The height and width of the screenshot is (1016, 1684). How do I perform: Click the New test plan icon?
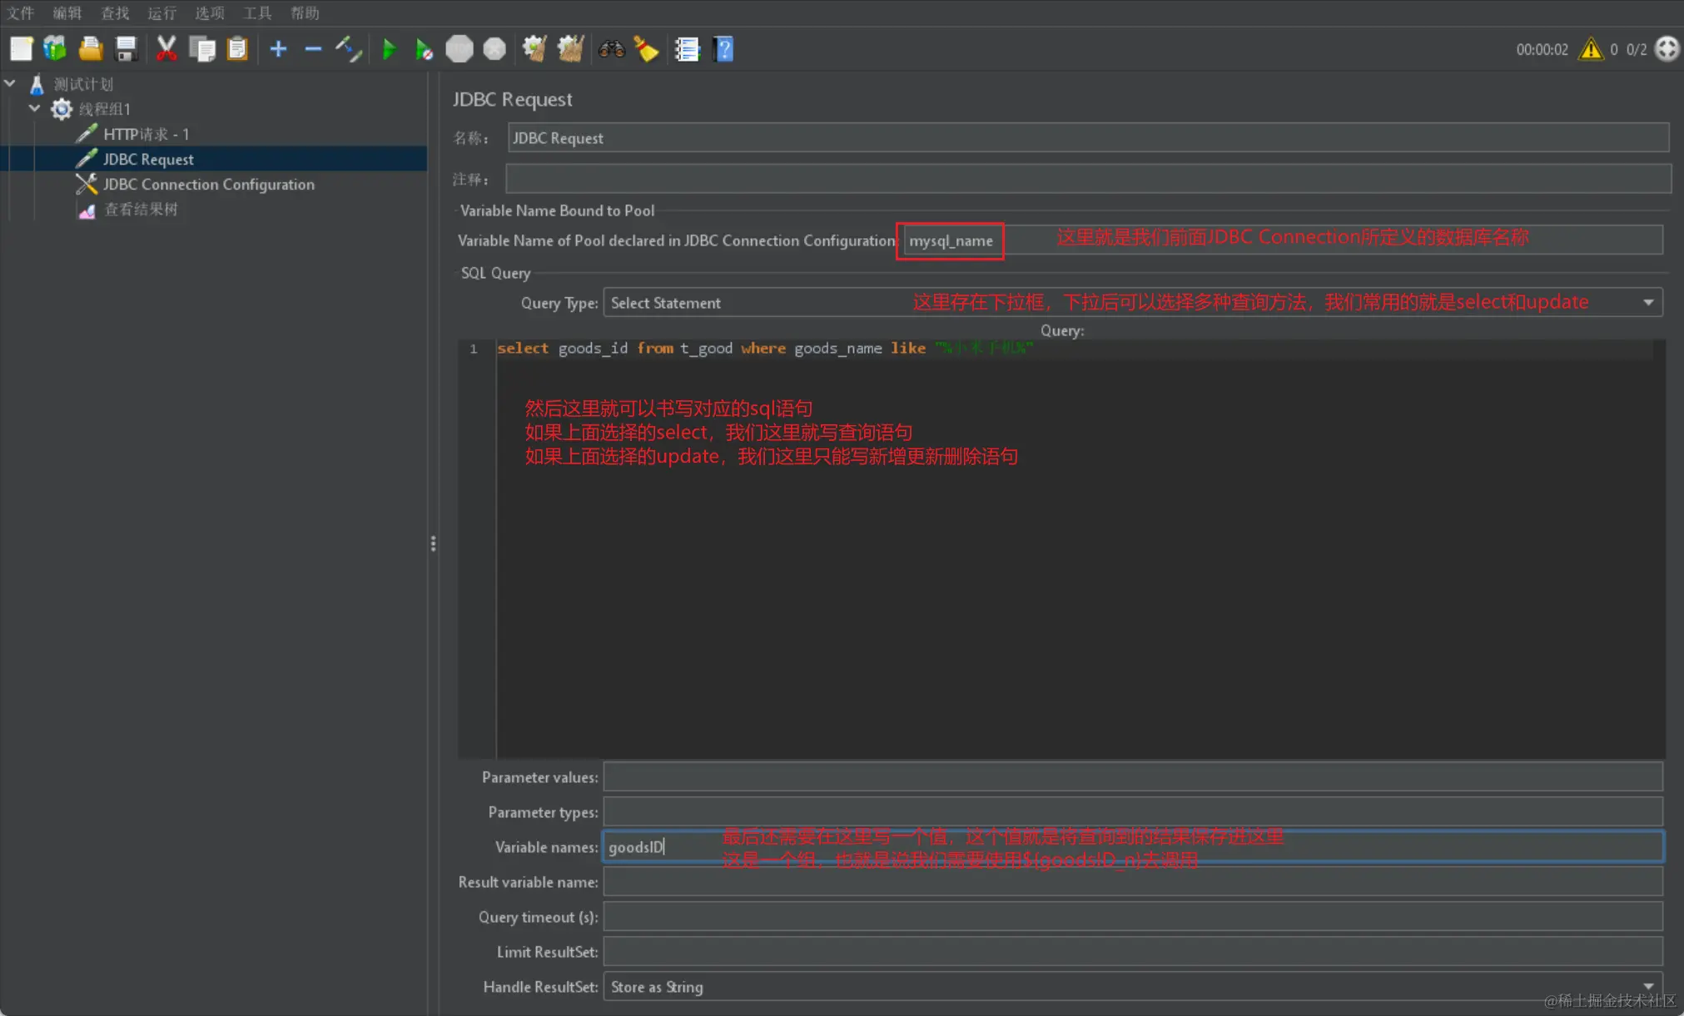21,49
